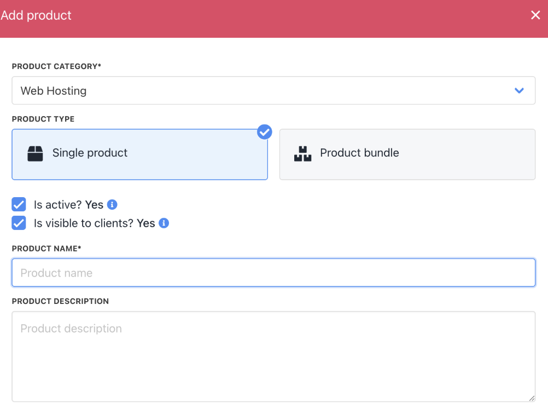Click the Product bundle boxes icon
This screenshot has height=414, width=548.
302,153
